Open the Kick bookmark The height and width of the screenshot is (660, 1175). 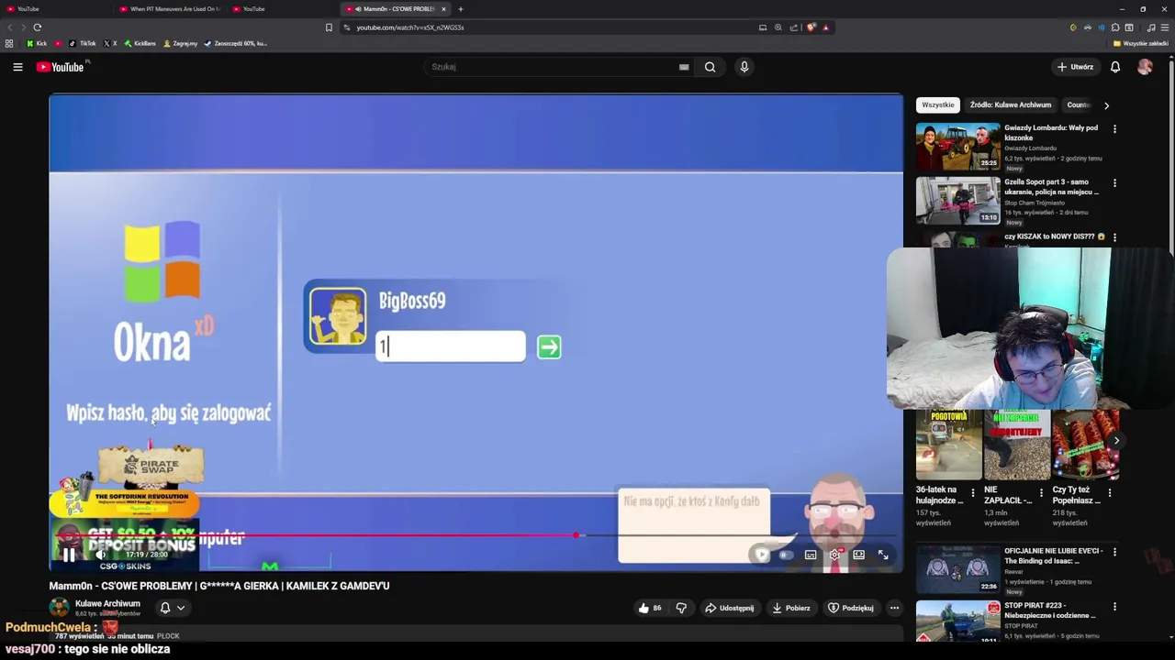[37, 43]
